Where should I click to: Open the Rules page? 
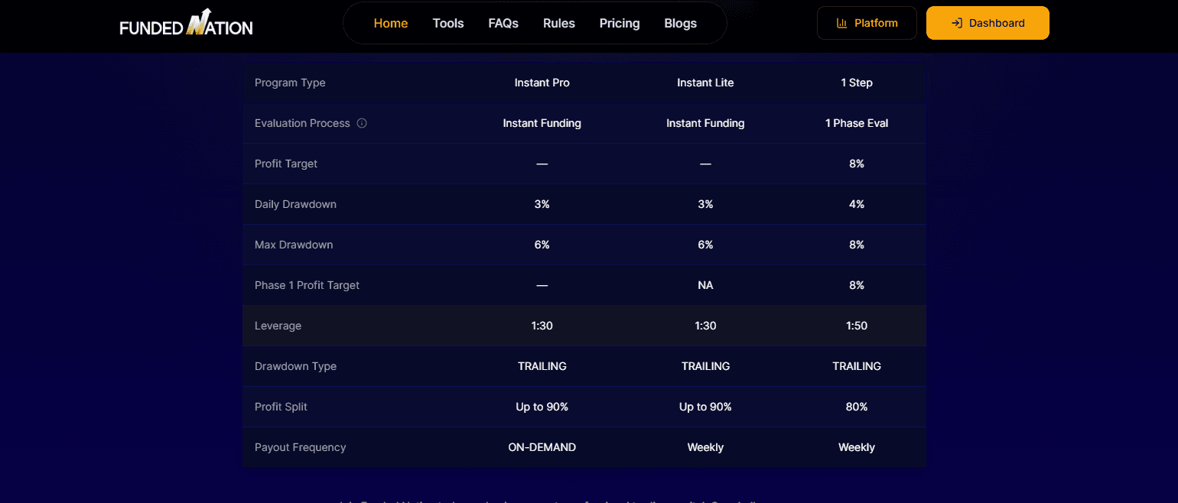558,23
